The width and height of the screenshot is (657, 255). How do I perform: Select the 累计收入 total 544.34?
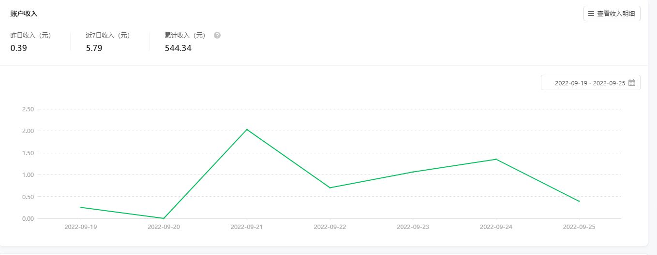pos(178,48)
